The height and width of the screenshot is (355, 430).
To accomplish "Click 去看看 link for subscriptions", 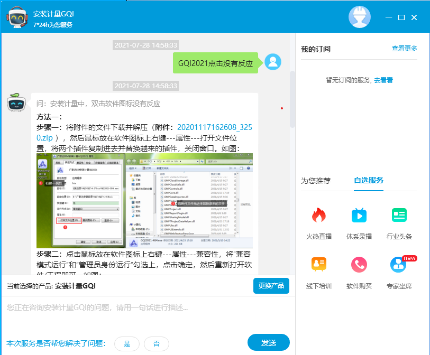I will [383, 80].
